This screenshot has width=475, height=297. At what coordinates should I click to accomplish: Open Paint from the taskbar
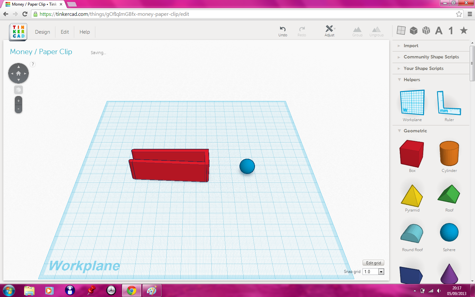click(x=151, y=290)
